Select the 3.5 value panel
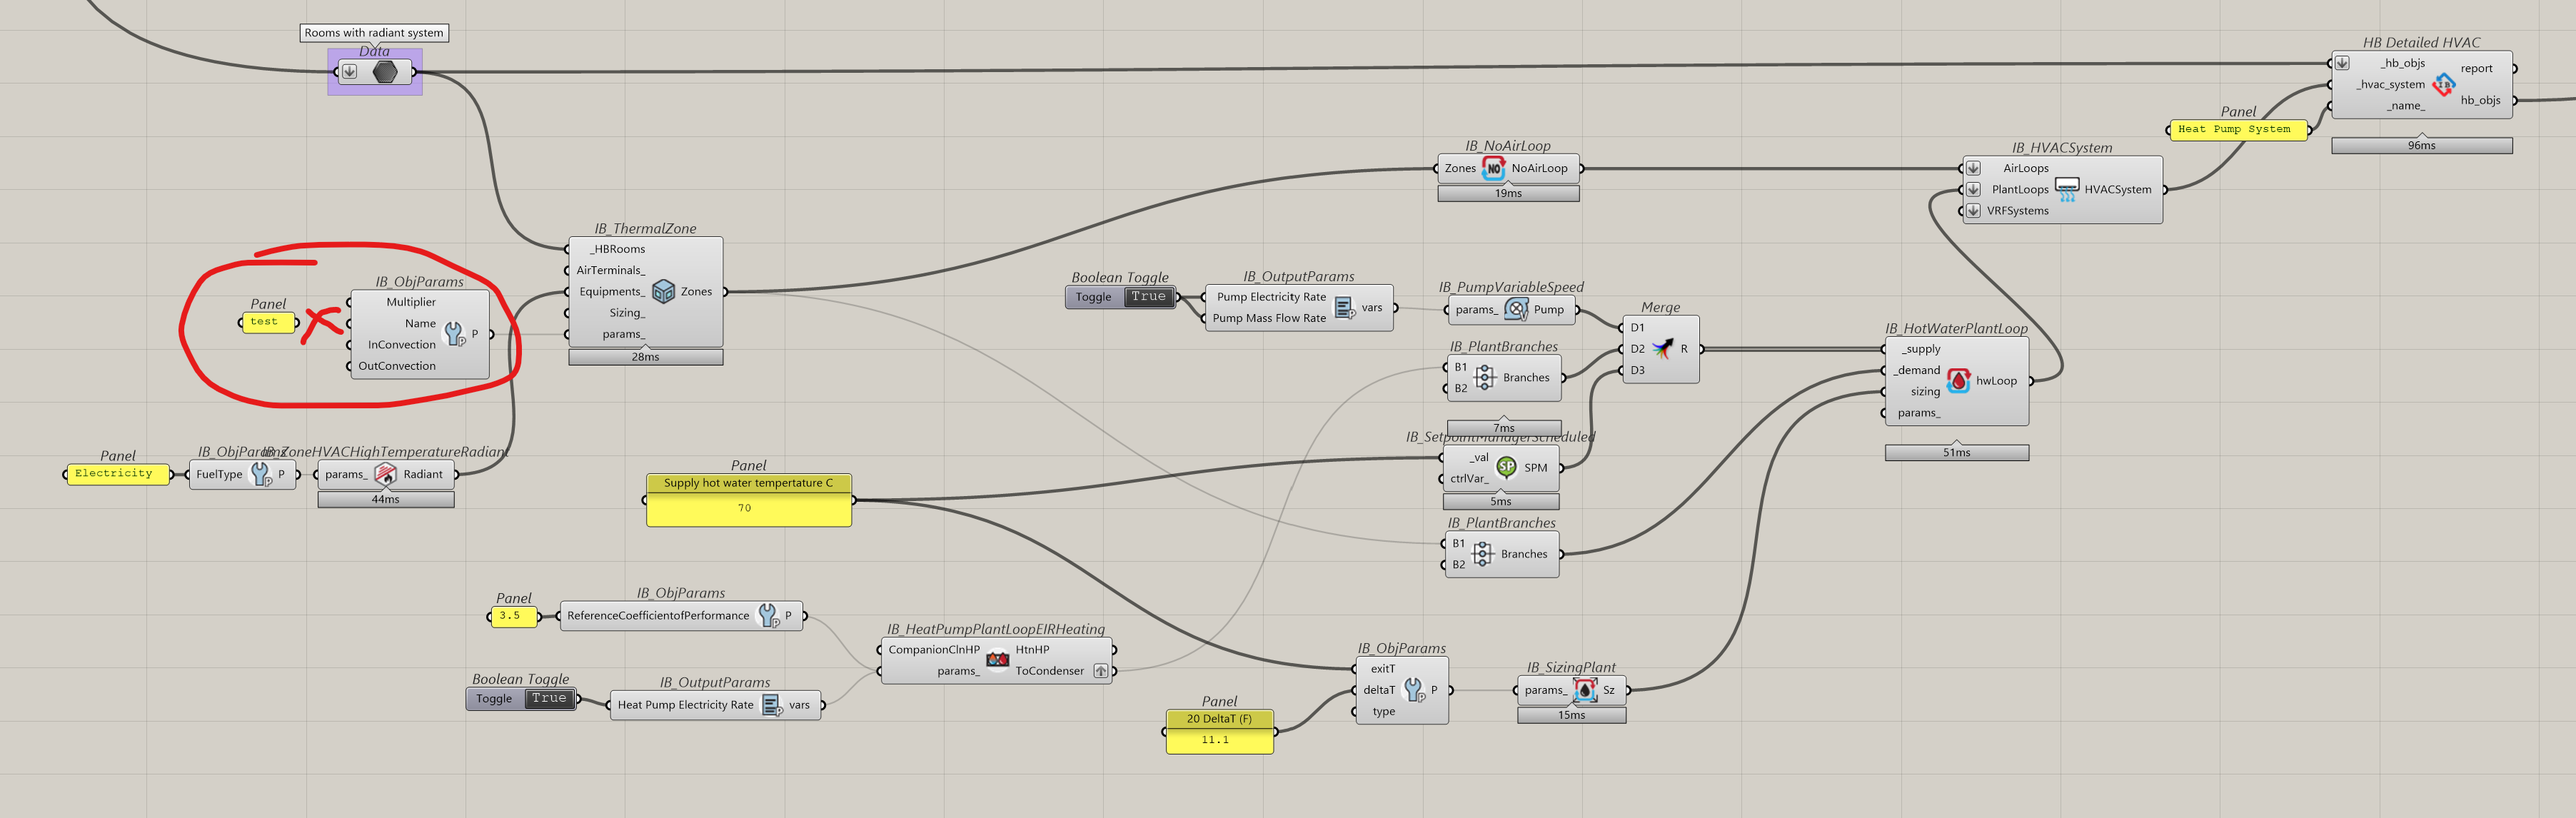The image size is (2576, 818). click(513, 616)
